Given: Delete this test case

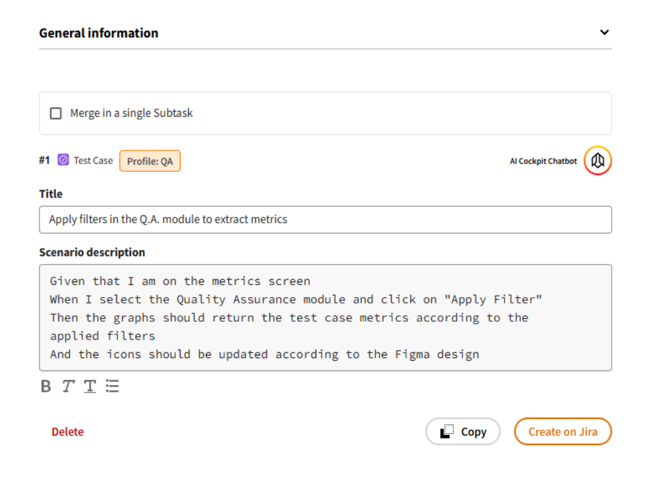Looking at the screenshot, I should tap(68, 432).
